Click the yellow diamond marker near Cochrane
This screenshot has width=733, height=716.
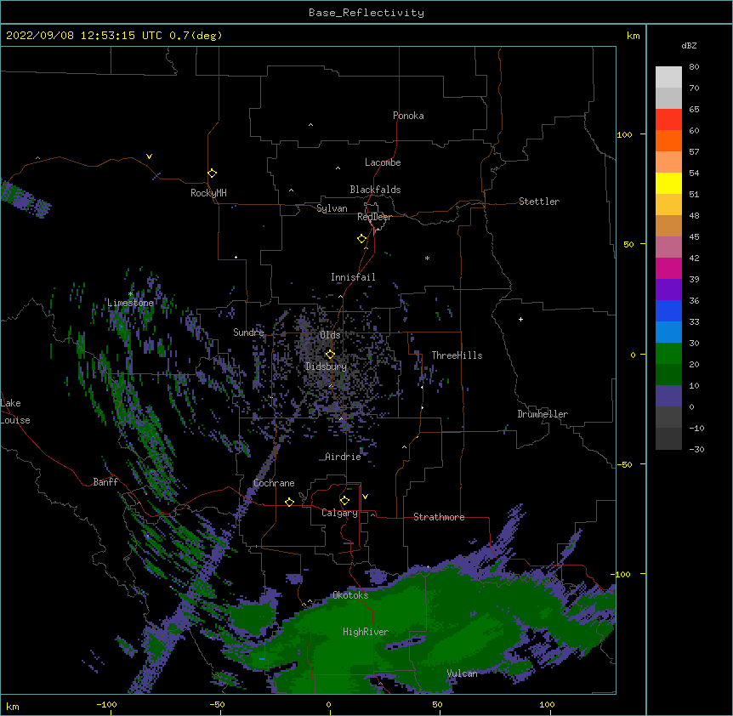[x=289, y=502]
